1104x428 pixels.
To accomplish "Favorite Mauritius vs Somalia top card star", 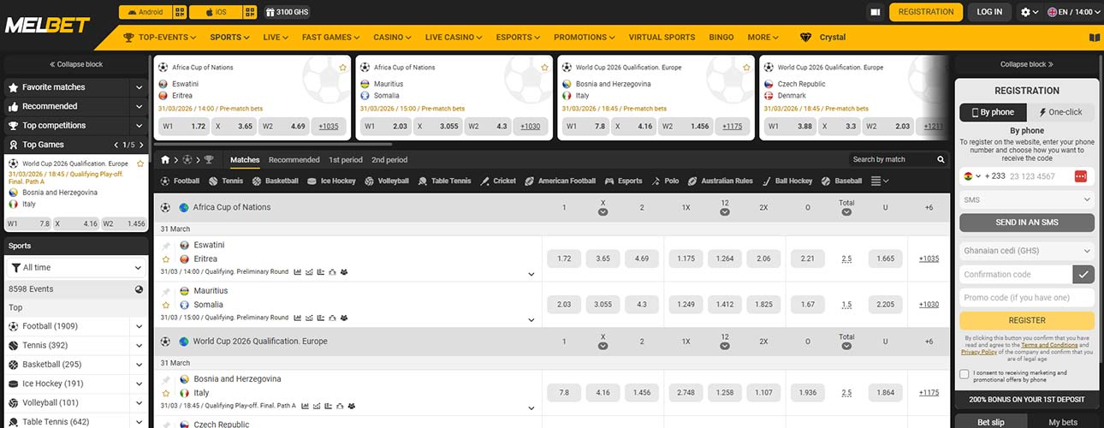I will click(544, 67).
